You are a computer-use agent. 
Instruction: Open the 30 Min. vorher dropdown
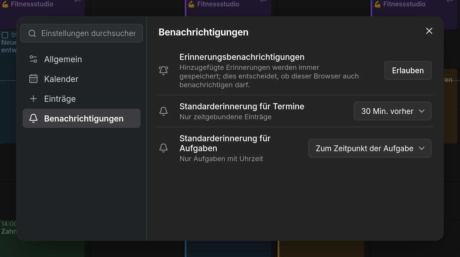(x=392, y=111)
